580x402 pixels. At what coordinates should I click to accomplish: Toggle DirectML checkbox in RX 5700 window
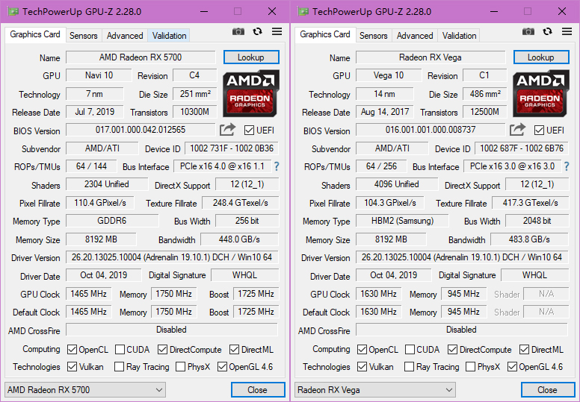click(x=234, y=350)
